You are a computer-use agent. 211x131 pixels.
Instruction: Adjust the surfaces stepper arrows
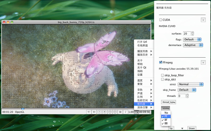[x=193, y=34]
